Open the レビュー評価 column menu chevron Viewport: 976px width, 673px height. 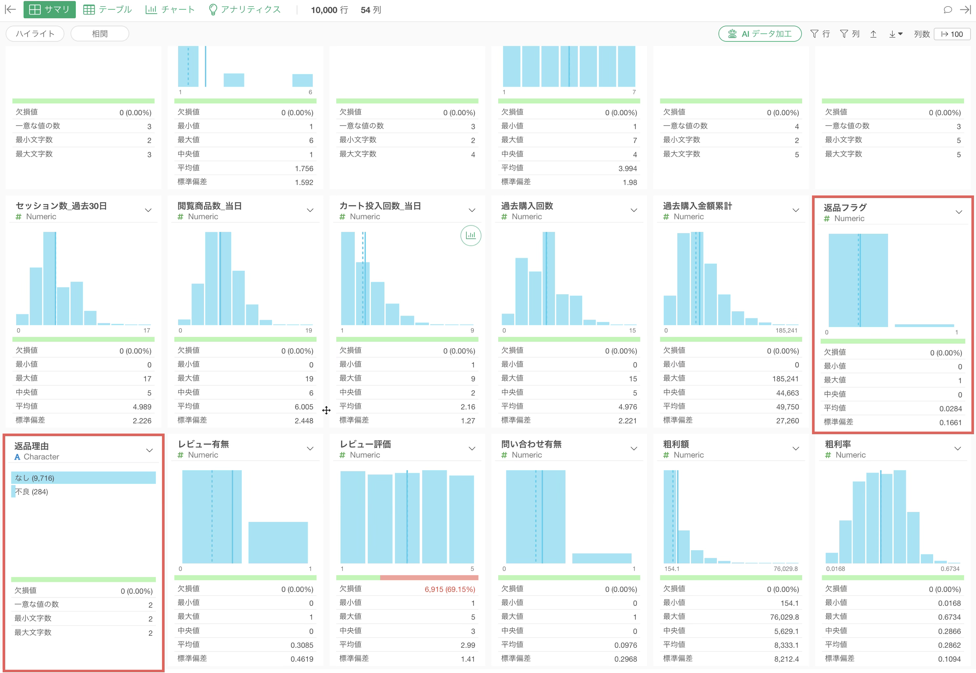coord(472,448)
